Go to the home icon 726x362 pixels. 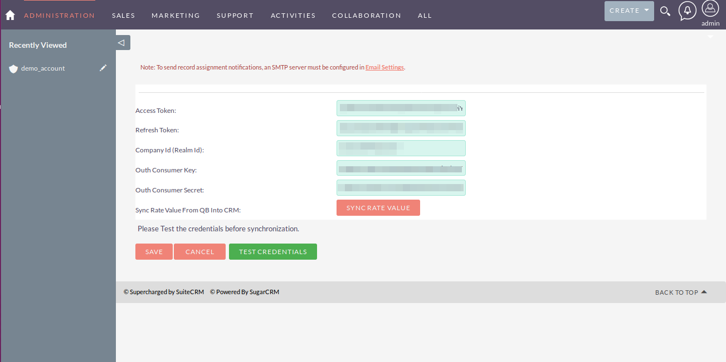click(x=10, y=15)
